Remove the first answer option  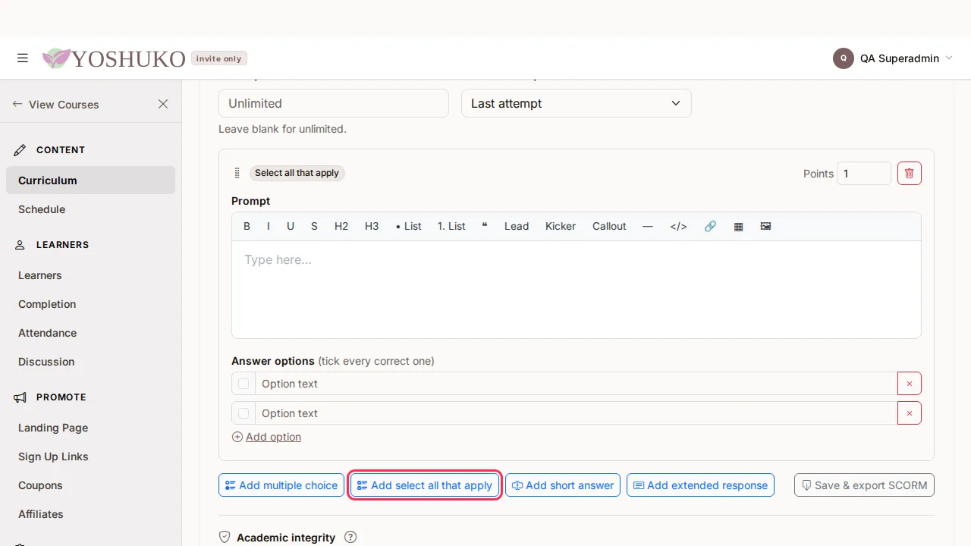pyautogui.click(x=910, y=384)
